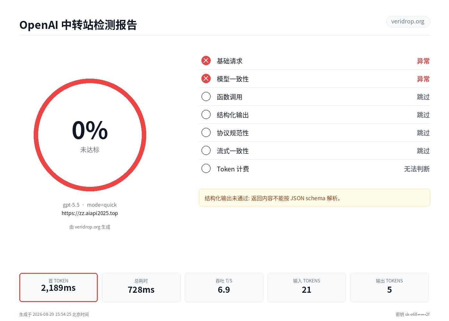Select the 输出 TOKENS 5 card
Viewport: 449px width, 321px height.
click(x=389, y=287)
